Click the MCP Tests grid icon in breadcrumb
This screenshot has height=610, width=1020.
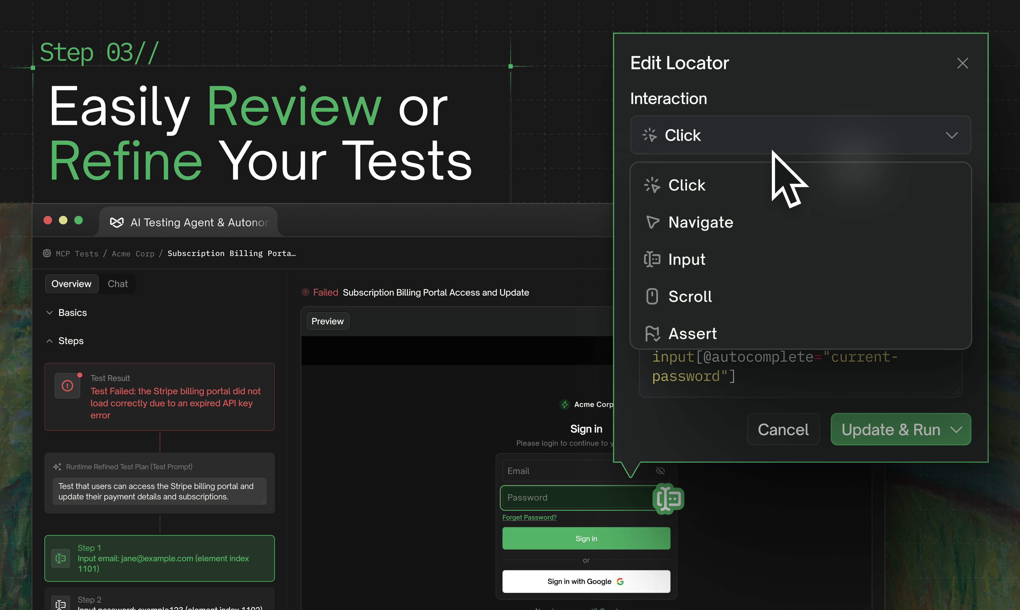[x=47, y=253]
